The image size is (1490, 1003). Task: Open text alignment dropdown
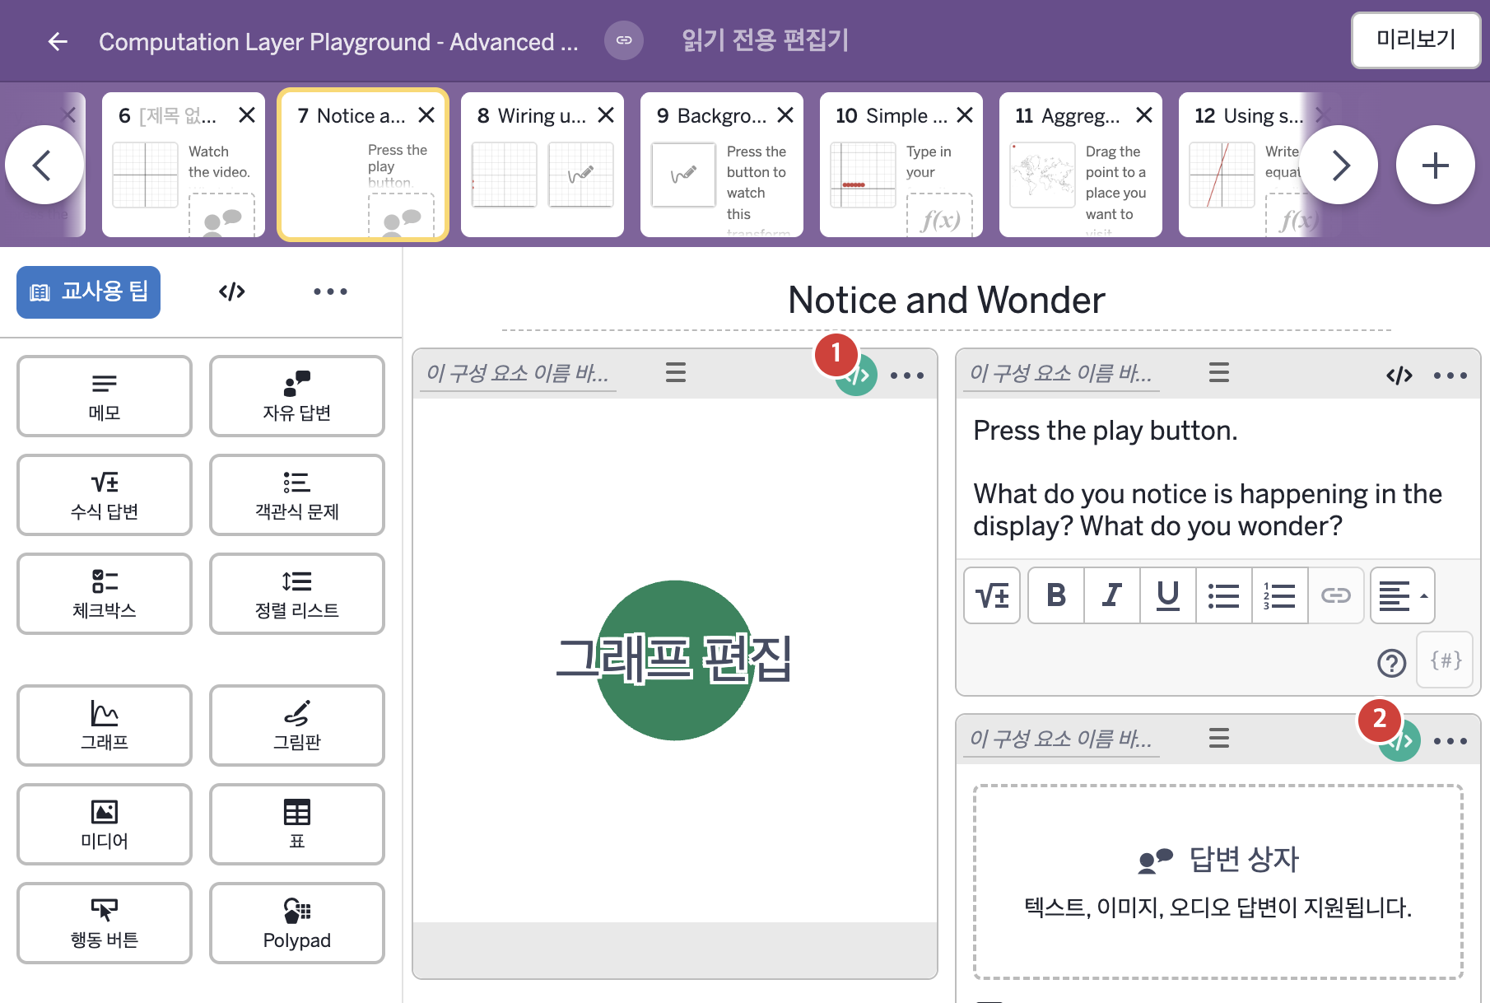click(x=1403, y=595)
